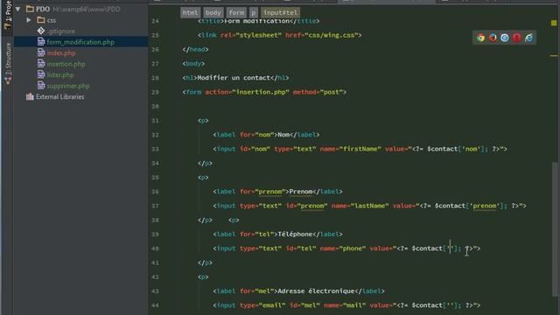Click the External Libraries icon
Viewport: 560px width, 315px height.
point(30,96)
